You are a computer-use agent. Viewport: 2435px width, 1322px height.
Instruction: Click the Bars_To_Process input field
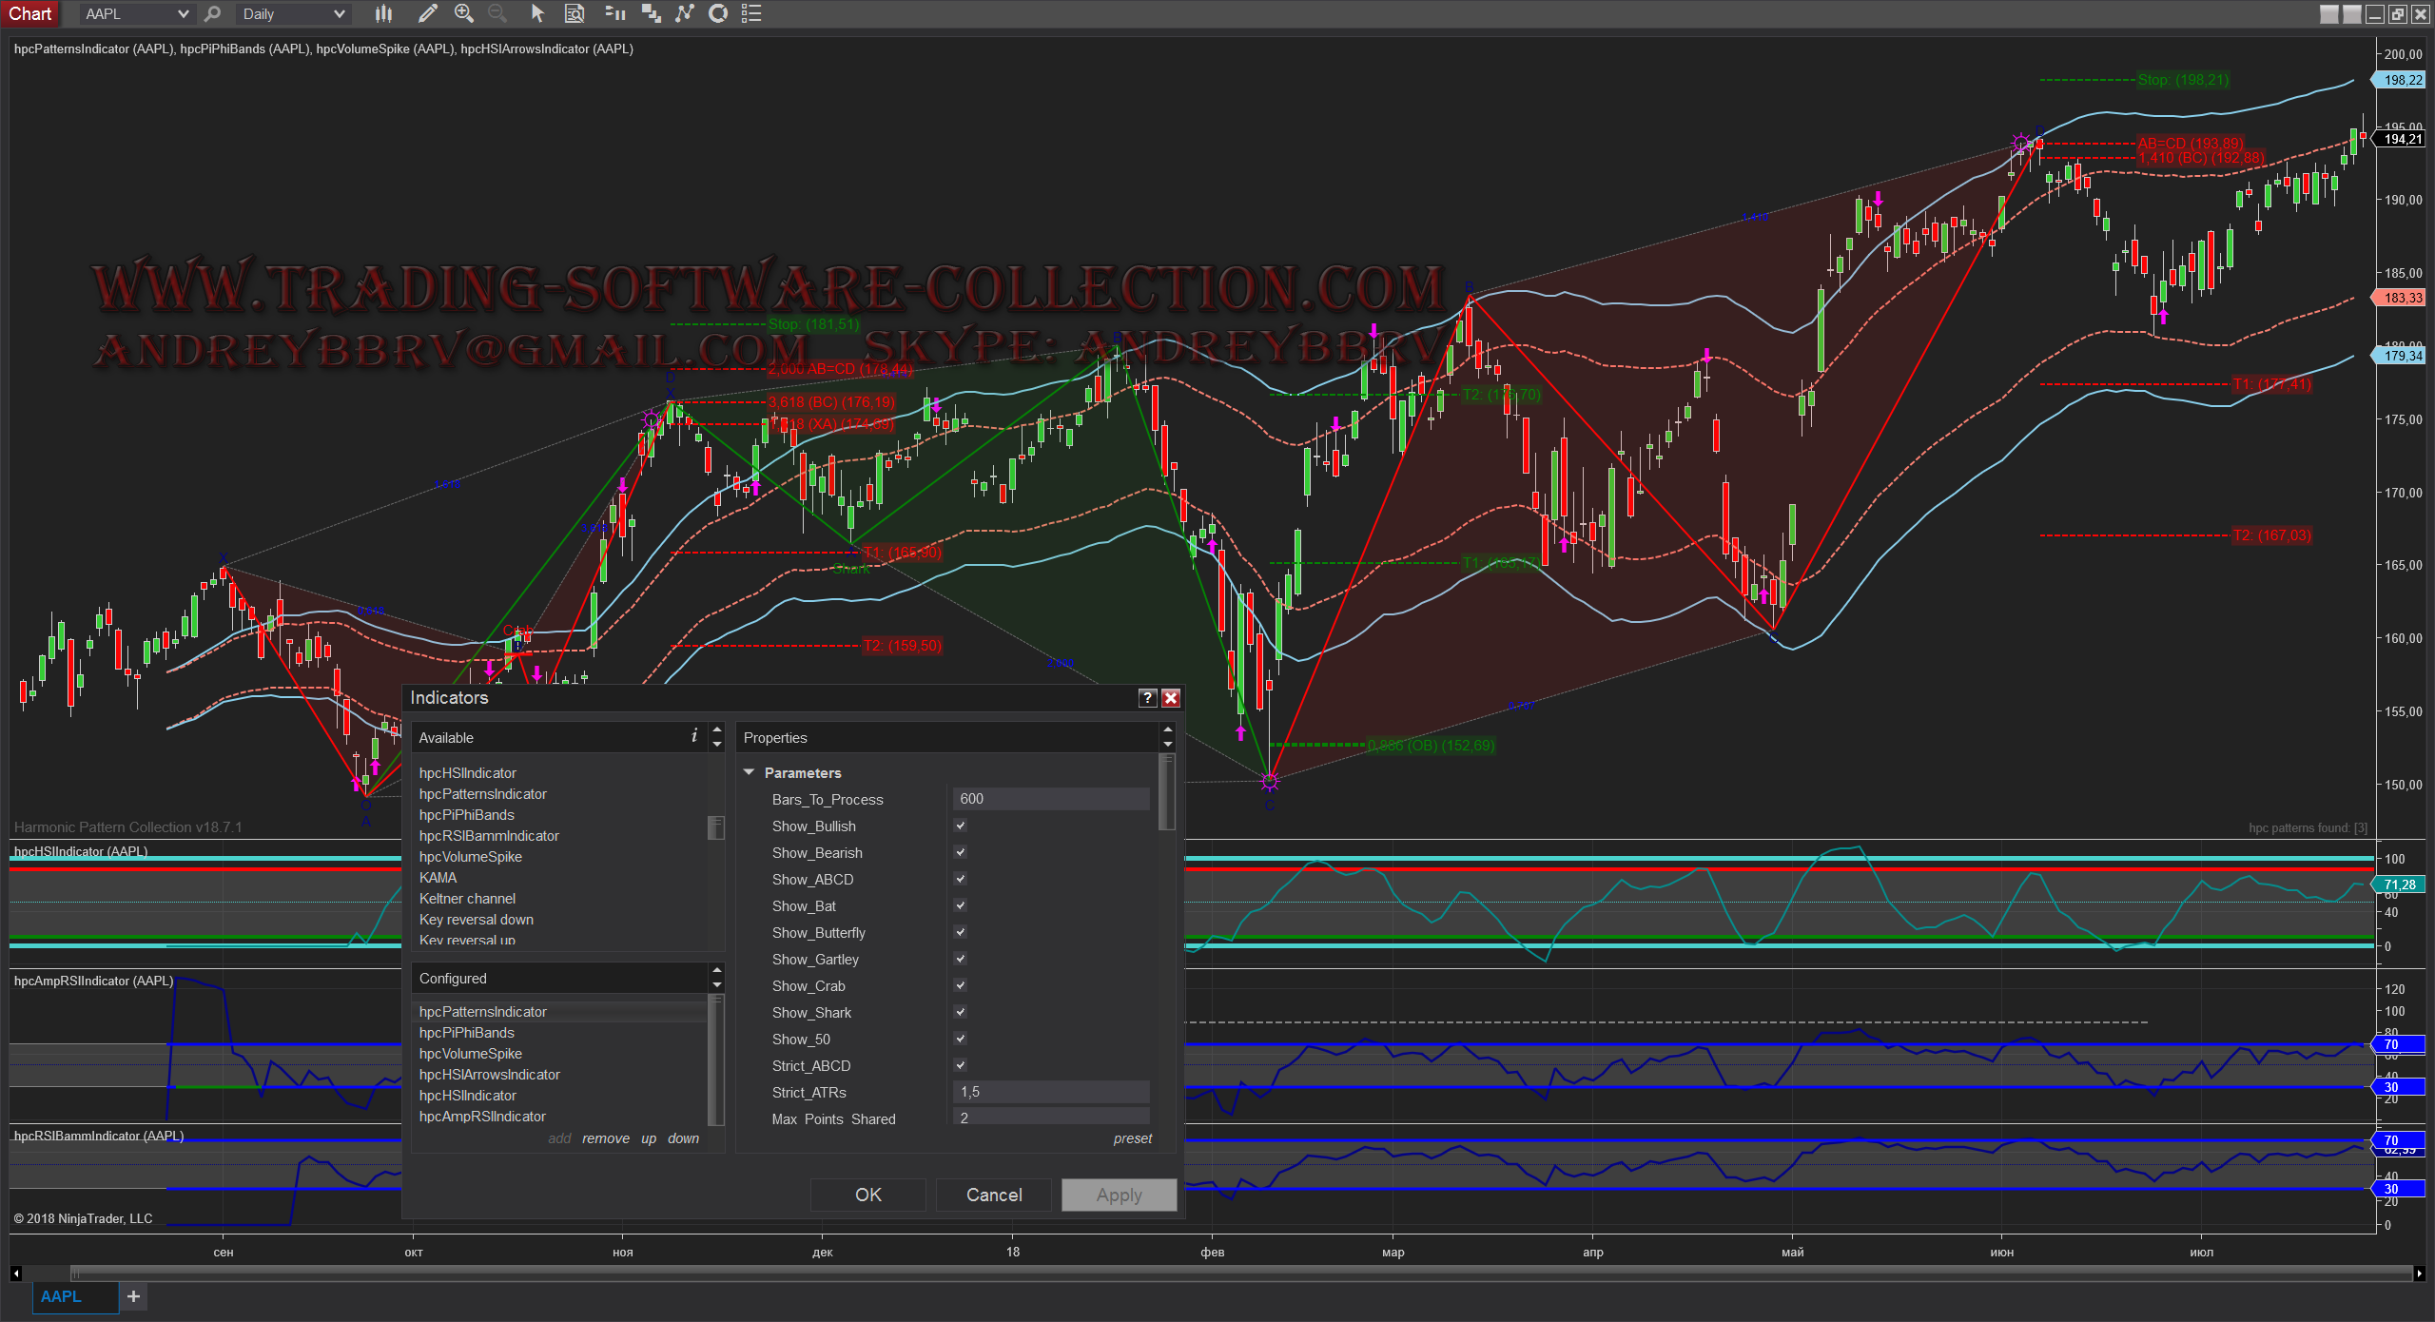pos(1050,799)
